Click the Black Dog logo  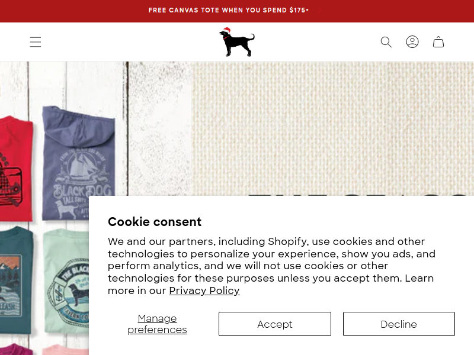tap(237, 42)
